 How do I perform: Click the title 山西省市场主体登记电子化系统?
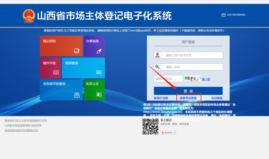click(x=104, y=16)
